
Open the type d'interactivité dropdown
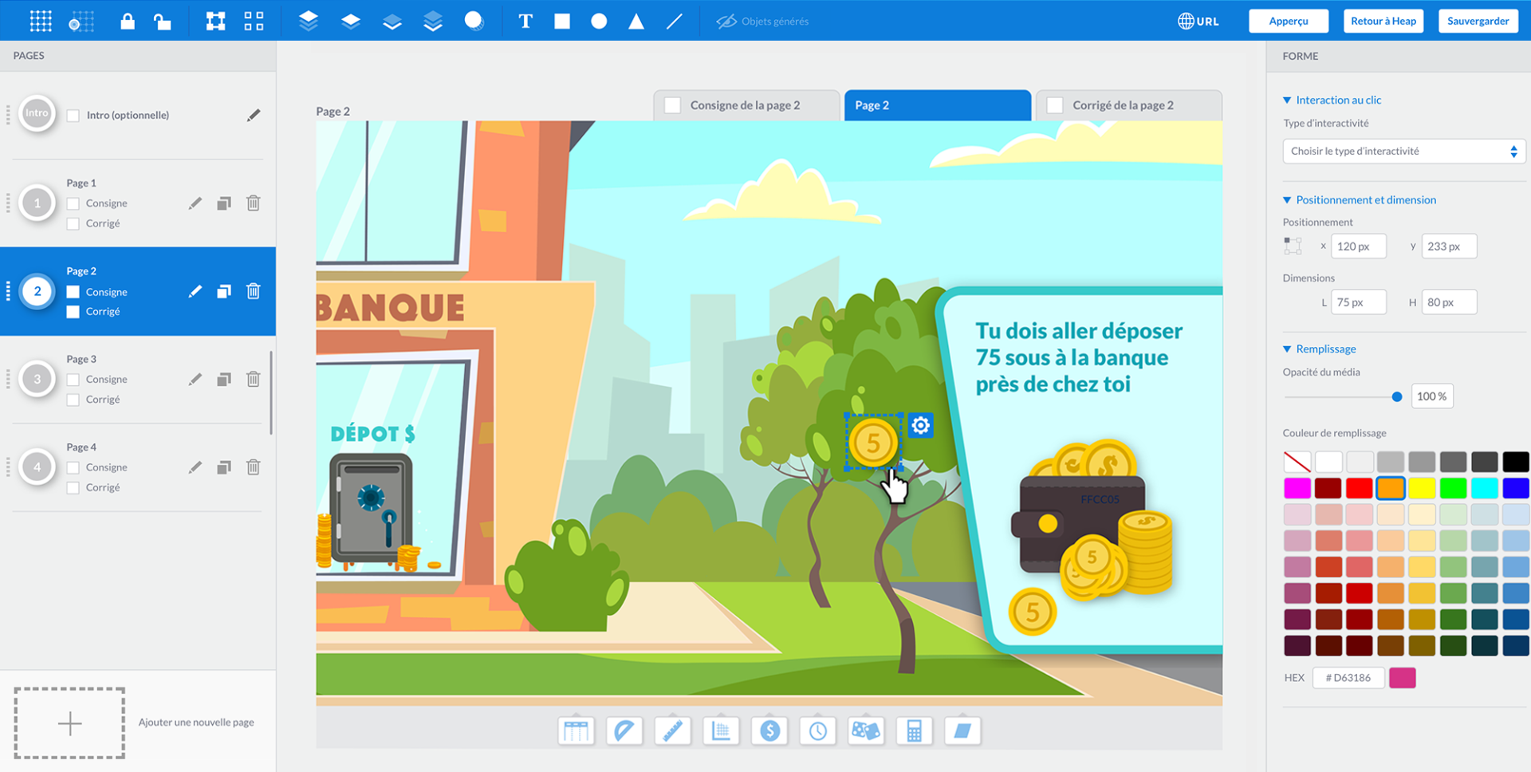point(1403,152)
